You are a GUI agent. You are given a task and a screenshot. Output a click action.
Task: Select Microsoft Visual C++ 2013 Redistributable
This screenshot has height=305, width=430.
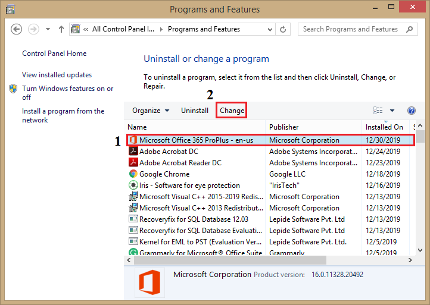tap(201, 208)
